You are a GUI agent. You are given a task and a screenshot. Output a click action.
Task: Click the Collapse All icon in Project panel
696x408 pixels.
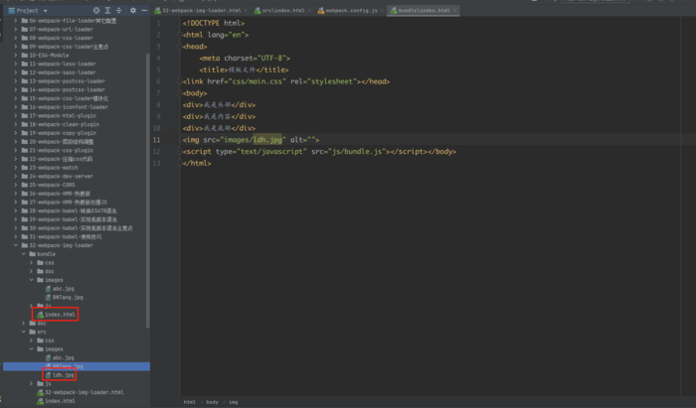point(119,10)
